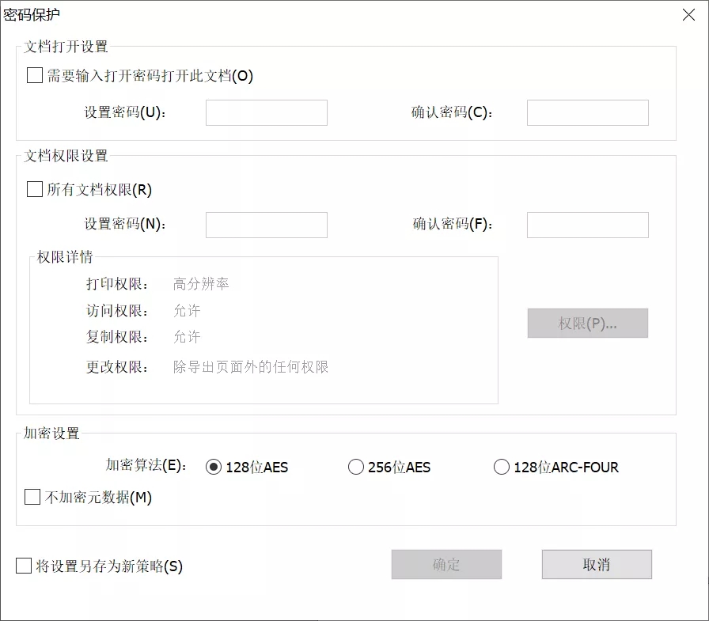Enable 将设置另存为新策略 option

[21, 566]
